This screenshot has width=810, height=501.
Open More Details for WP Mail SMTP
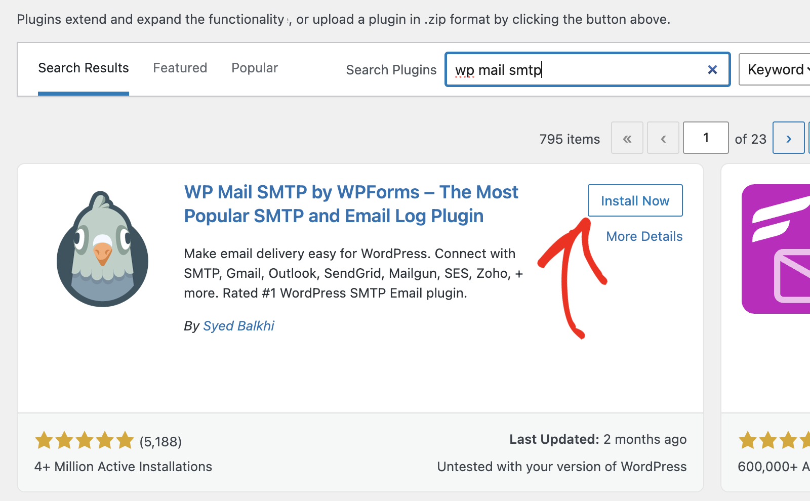click(644, 236)
